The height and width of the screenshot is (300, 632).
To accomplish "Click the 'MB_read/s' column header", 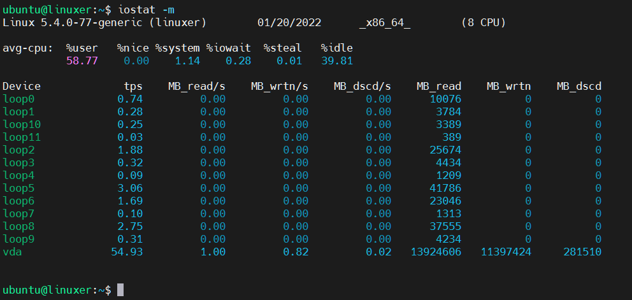I will tap(197, 86).
